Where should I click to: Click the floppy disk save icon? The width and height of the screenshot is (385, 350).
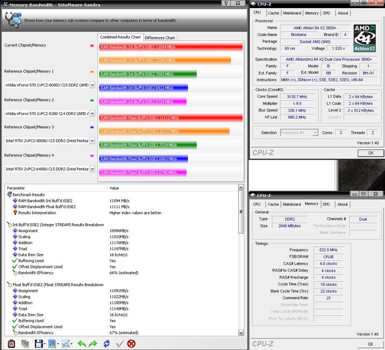(x=39, y=343)
